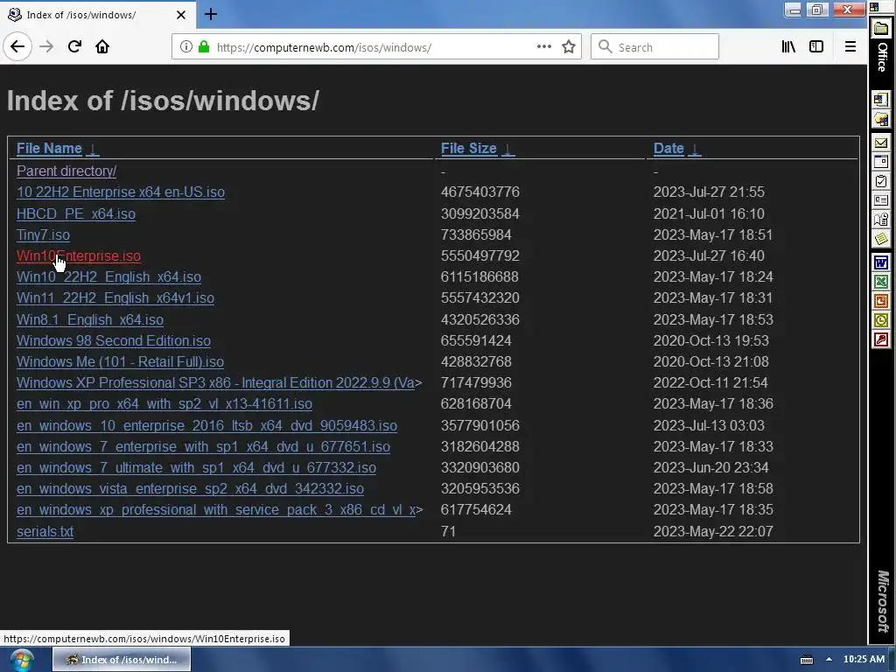Create a New Journal Entry from Shortcut Bar
The image size is (896, 672).
[881, 220]
